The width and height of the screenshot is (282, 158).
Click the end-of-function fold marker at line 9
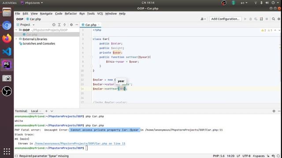pos(92,66)
